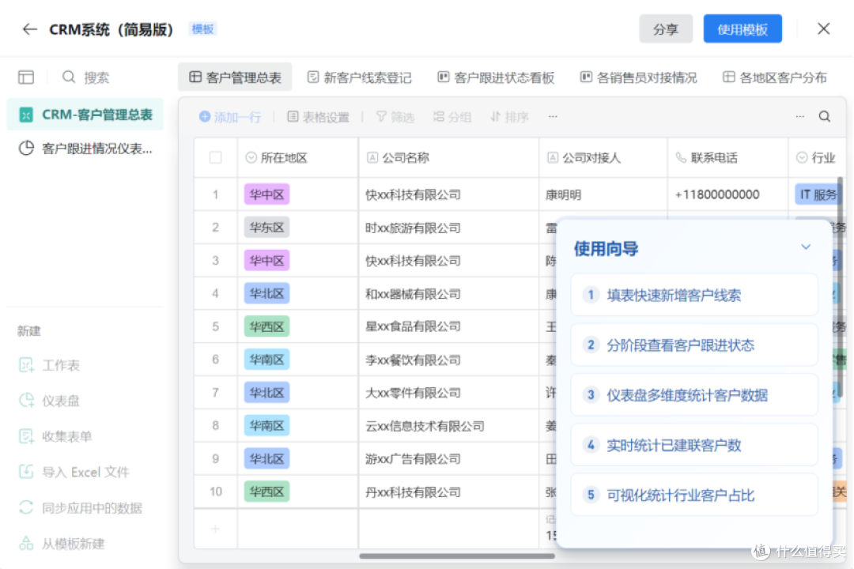Create a new 收集表单 from sidebar
This screenshot has width=854, height=569.
tap(55, 437)
